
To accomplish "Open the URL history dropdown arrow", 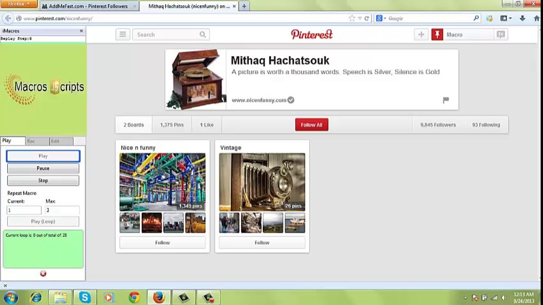I will click(x=359, y=18).
